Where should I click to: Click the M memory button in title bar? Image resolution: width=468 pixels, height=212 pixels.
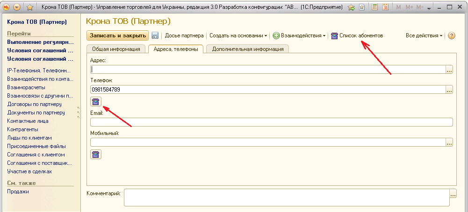398,7
